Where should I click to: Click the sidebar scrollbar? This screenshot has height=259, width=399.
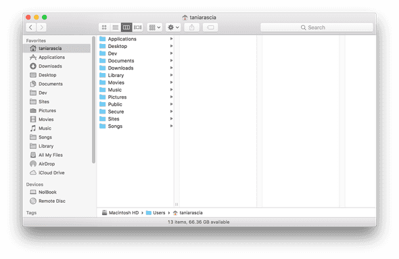click(93, 100)
